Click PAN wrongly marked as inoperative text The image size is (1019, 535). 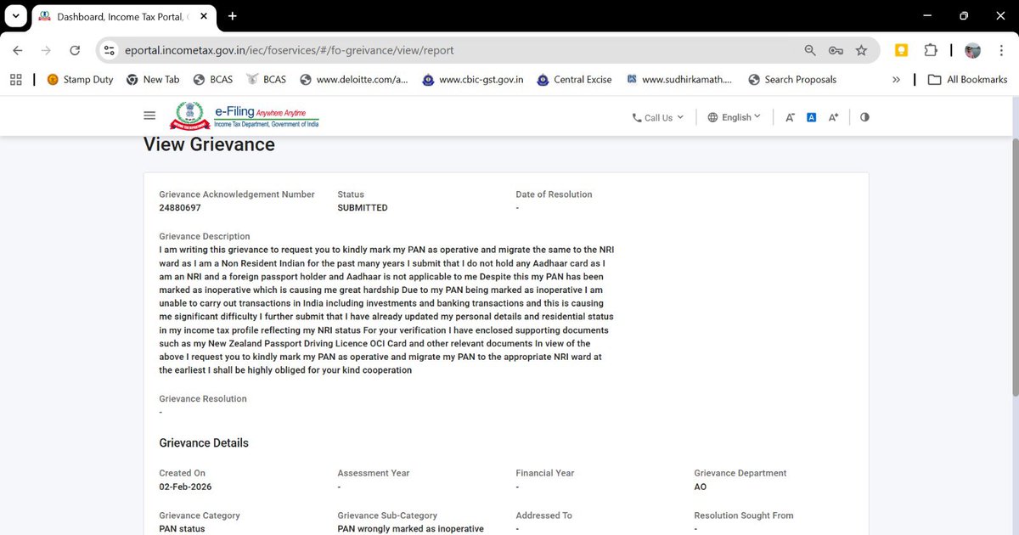pos(410,529)
